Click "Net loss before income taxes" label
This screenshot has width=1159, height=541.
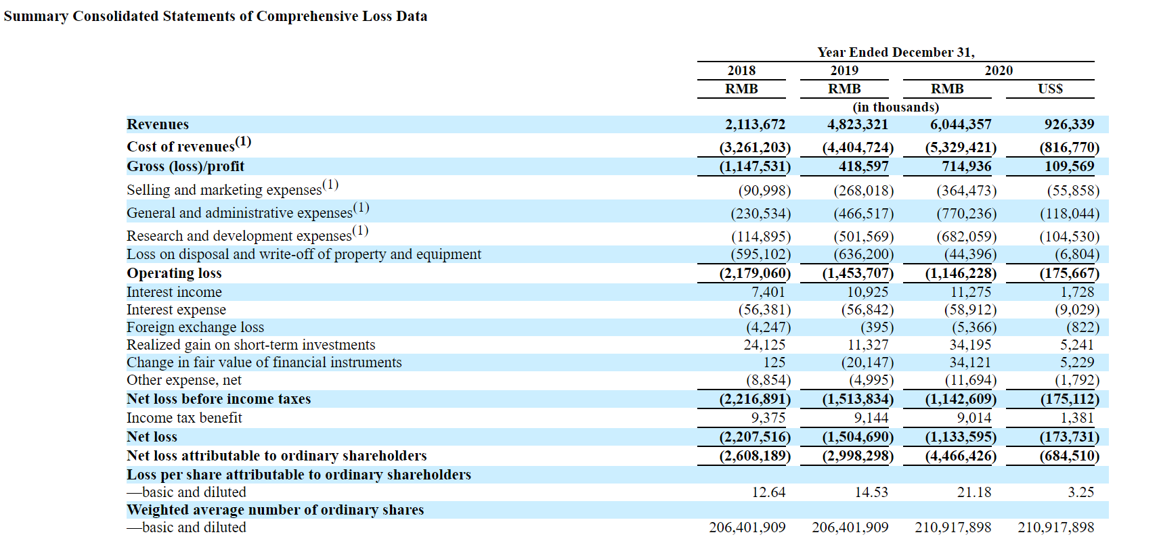coord(219,399)
